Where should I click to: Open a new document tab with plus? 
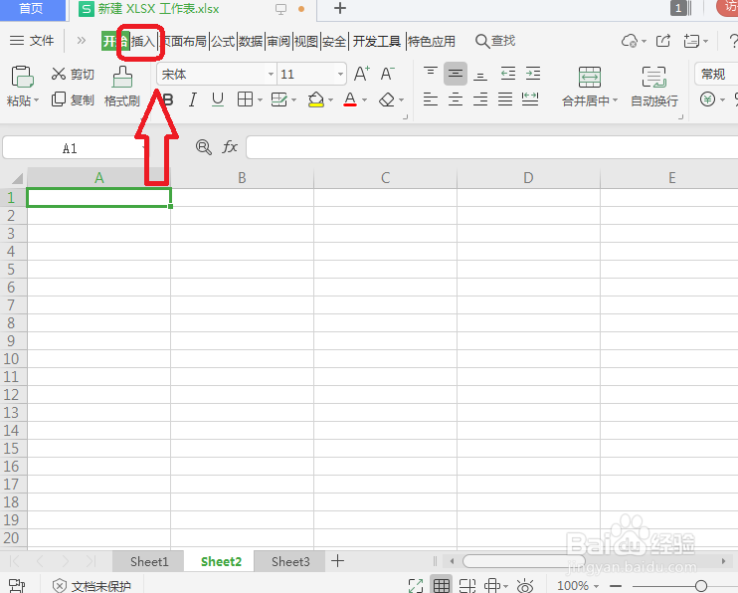point(340,9)
